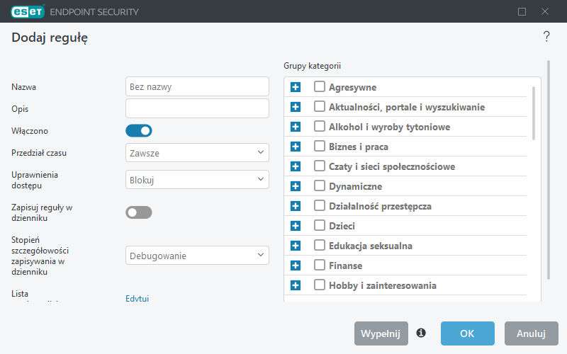Confirm with the OK button

tap(468, 333)
